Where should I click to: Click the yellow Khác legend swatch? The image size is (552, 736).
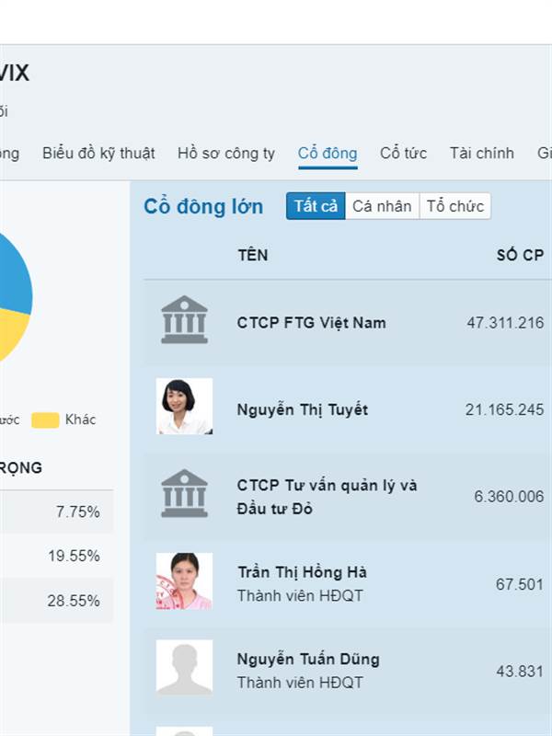coord(45,420)
